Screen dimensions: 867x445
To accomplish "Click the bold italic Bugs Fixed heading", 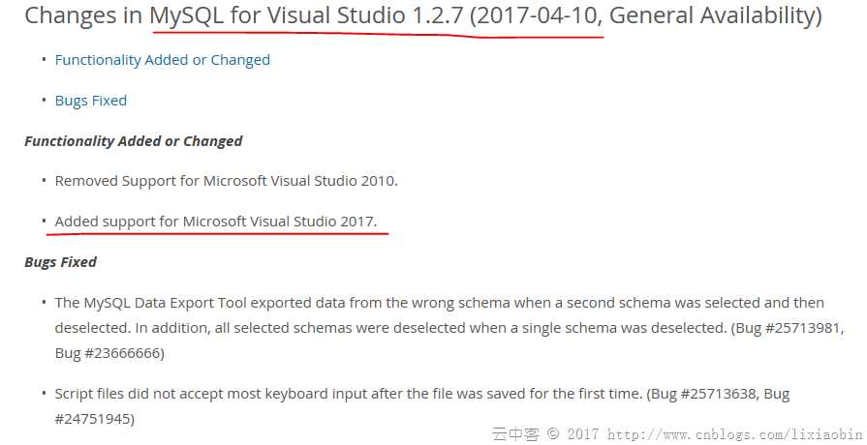I will (x=60, y=262).
